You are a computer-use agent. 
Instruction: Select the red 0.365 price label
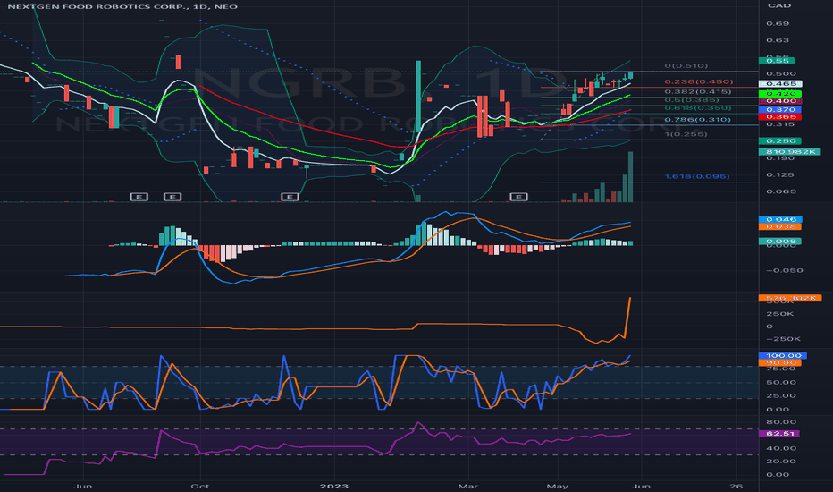pyautogui.click(x=780, y=116)
